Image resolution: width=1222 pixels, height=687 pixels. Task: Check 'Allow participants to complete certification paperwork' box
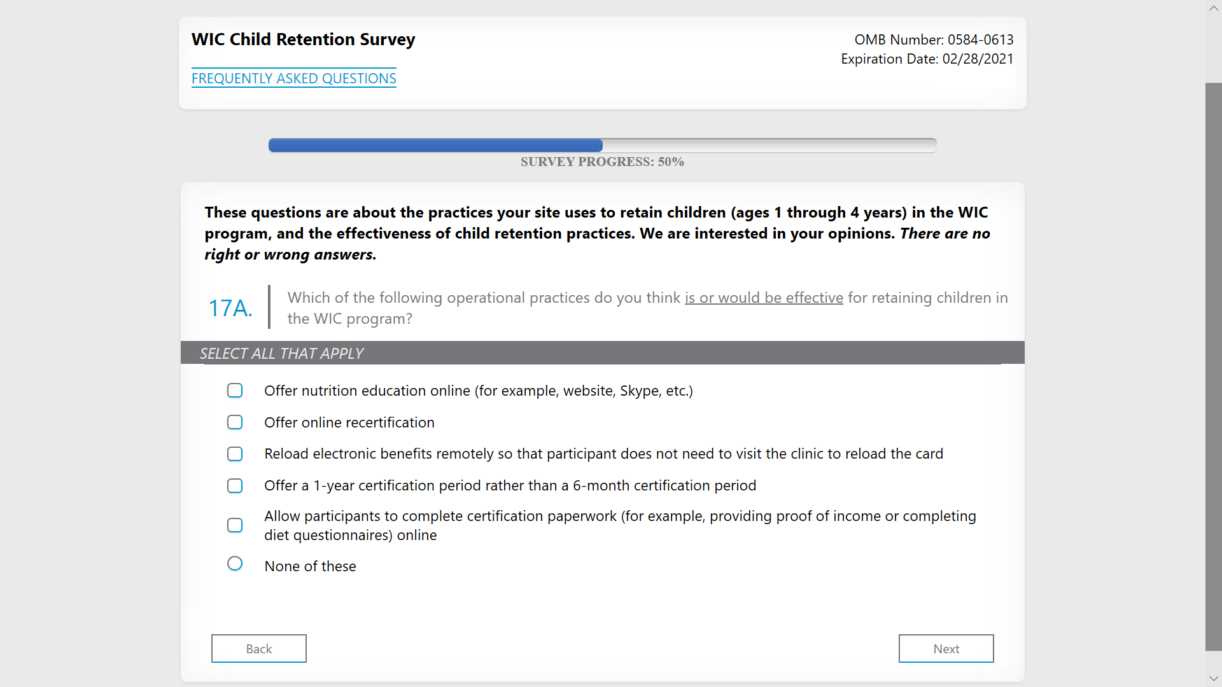tap(235, 525)
